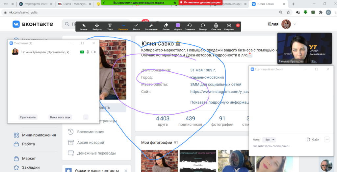This screenshot has width=337, height=172.
Task: Open Воспоминания menu item
Action: [x=86, y=132]
